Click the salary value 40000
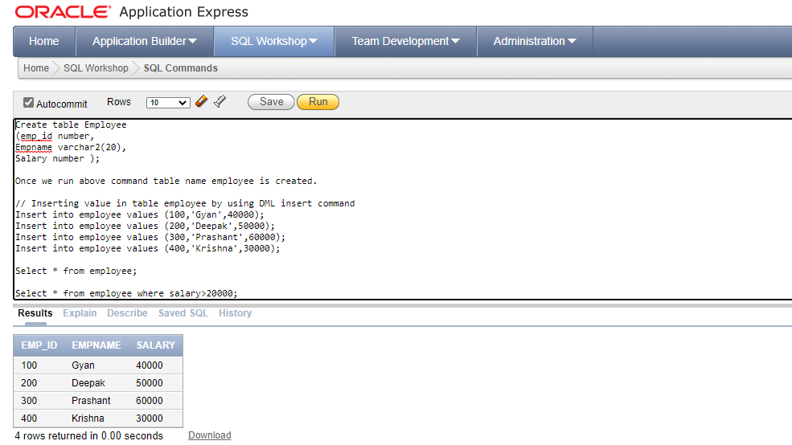 point(150,365)
